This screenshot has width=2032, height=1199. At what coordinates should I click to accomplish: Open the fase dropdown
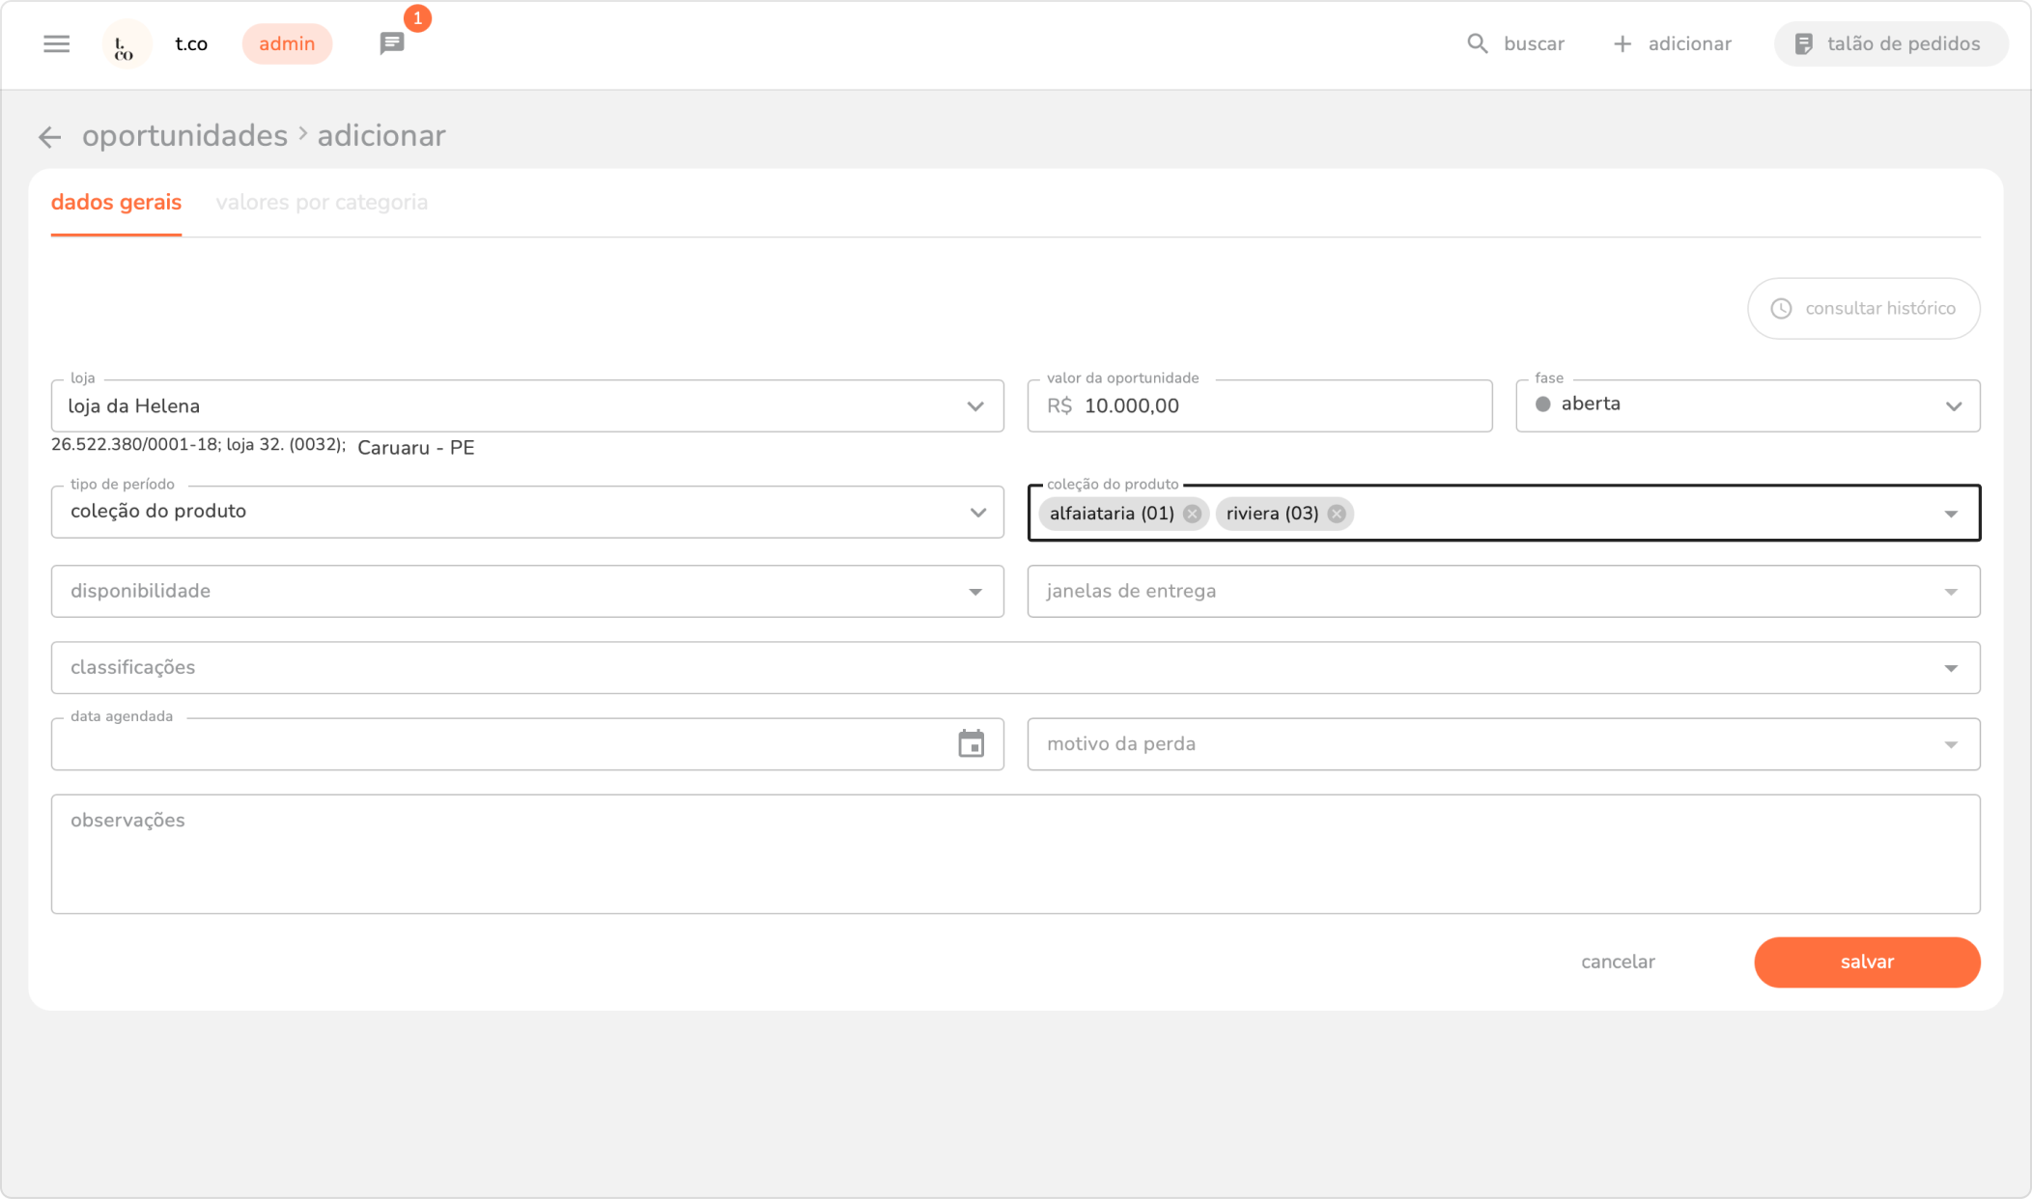(1953, 406)
